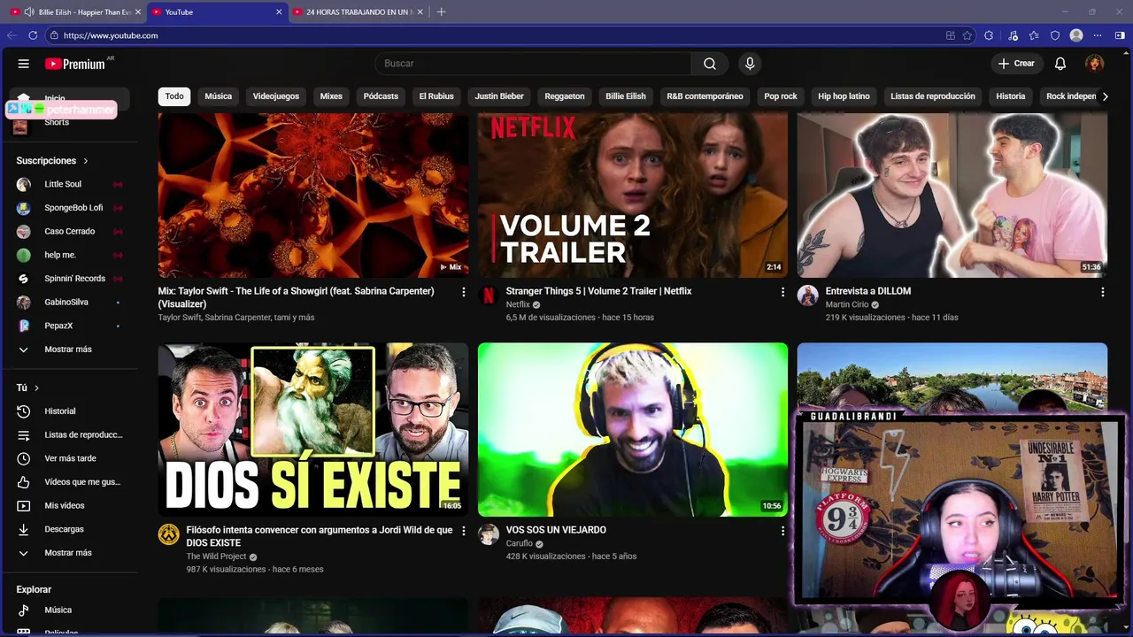The height and width of the screenshot is (637, 1133).
Task: Expand Mostrar más under subscriptions
Action: (69, 349)
